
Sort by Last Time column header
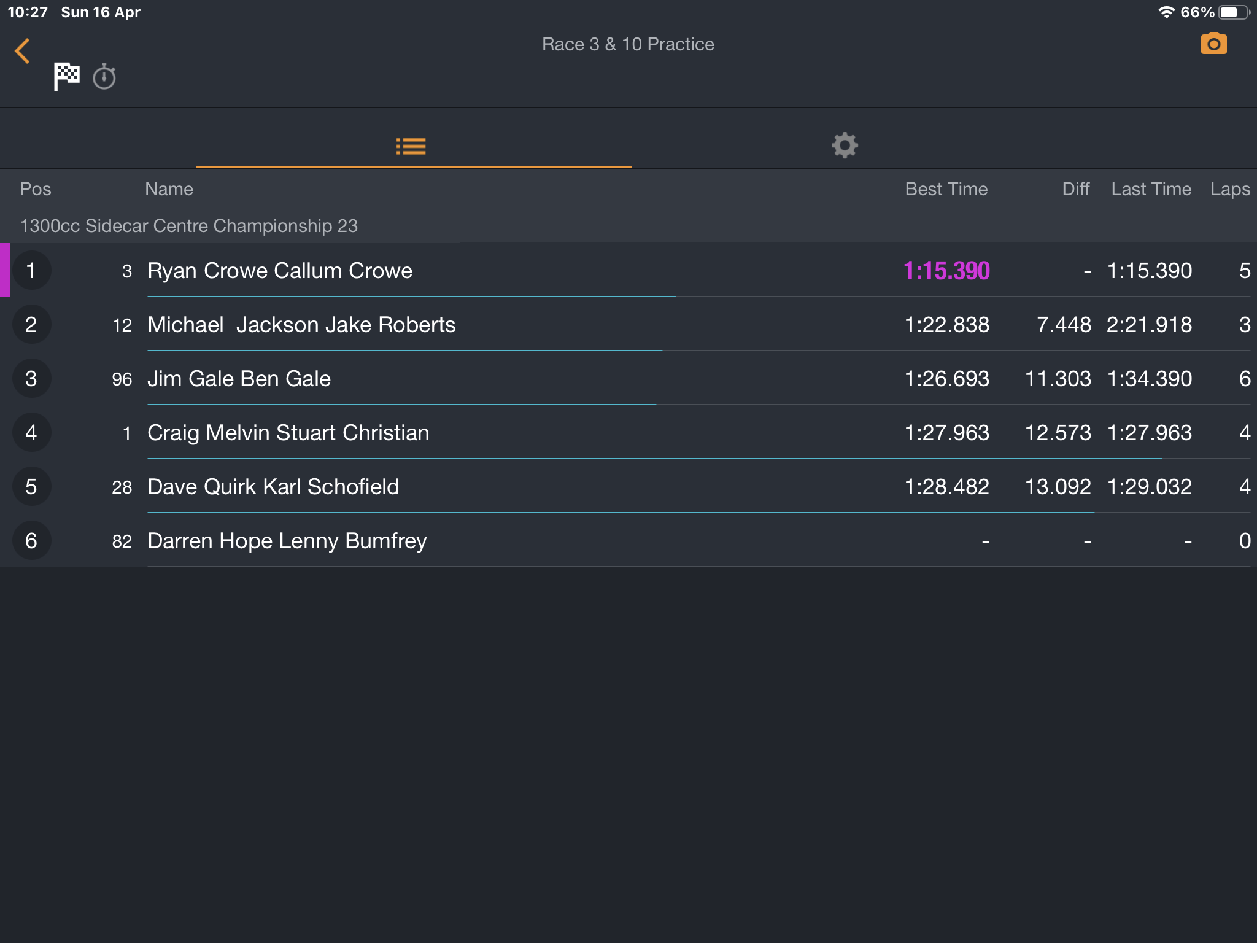(1151, 189)
